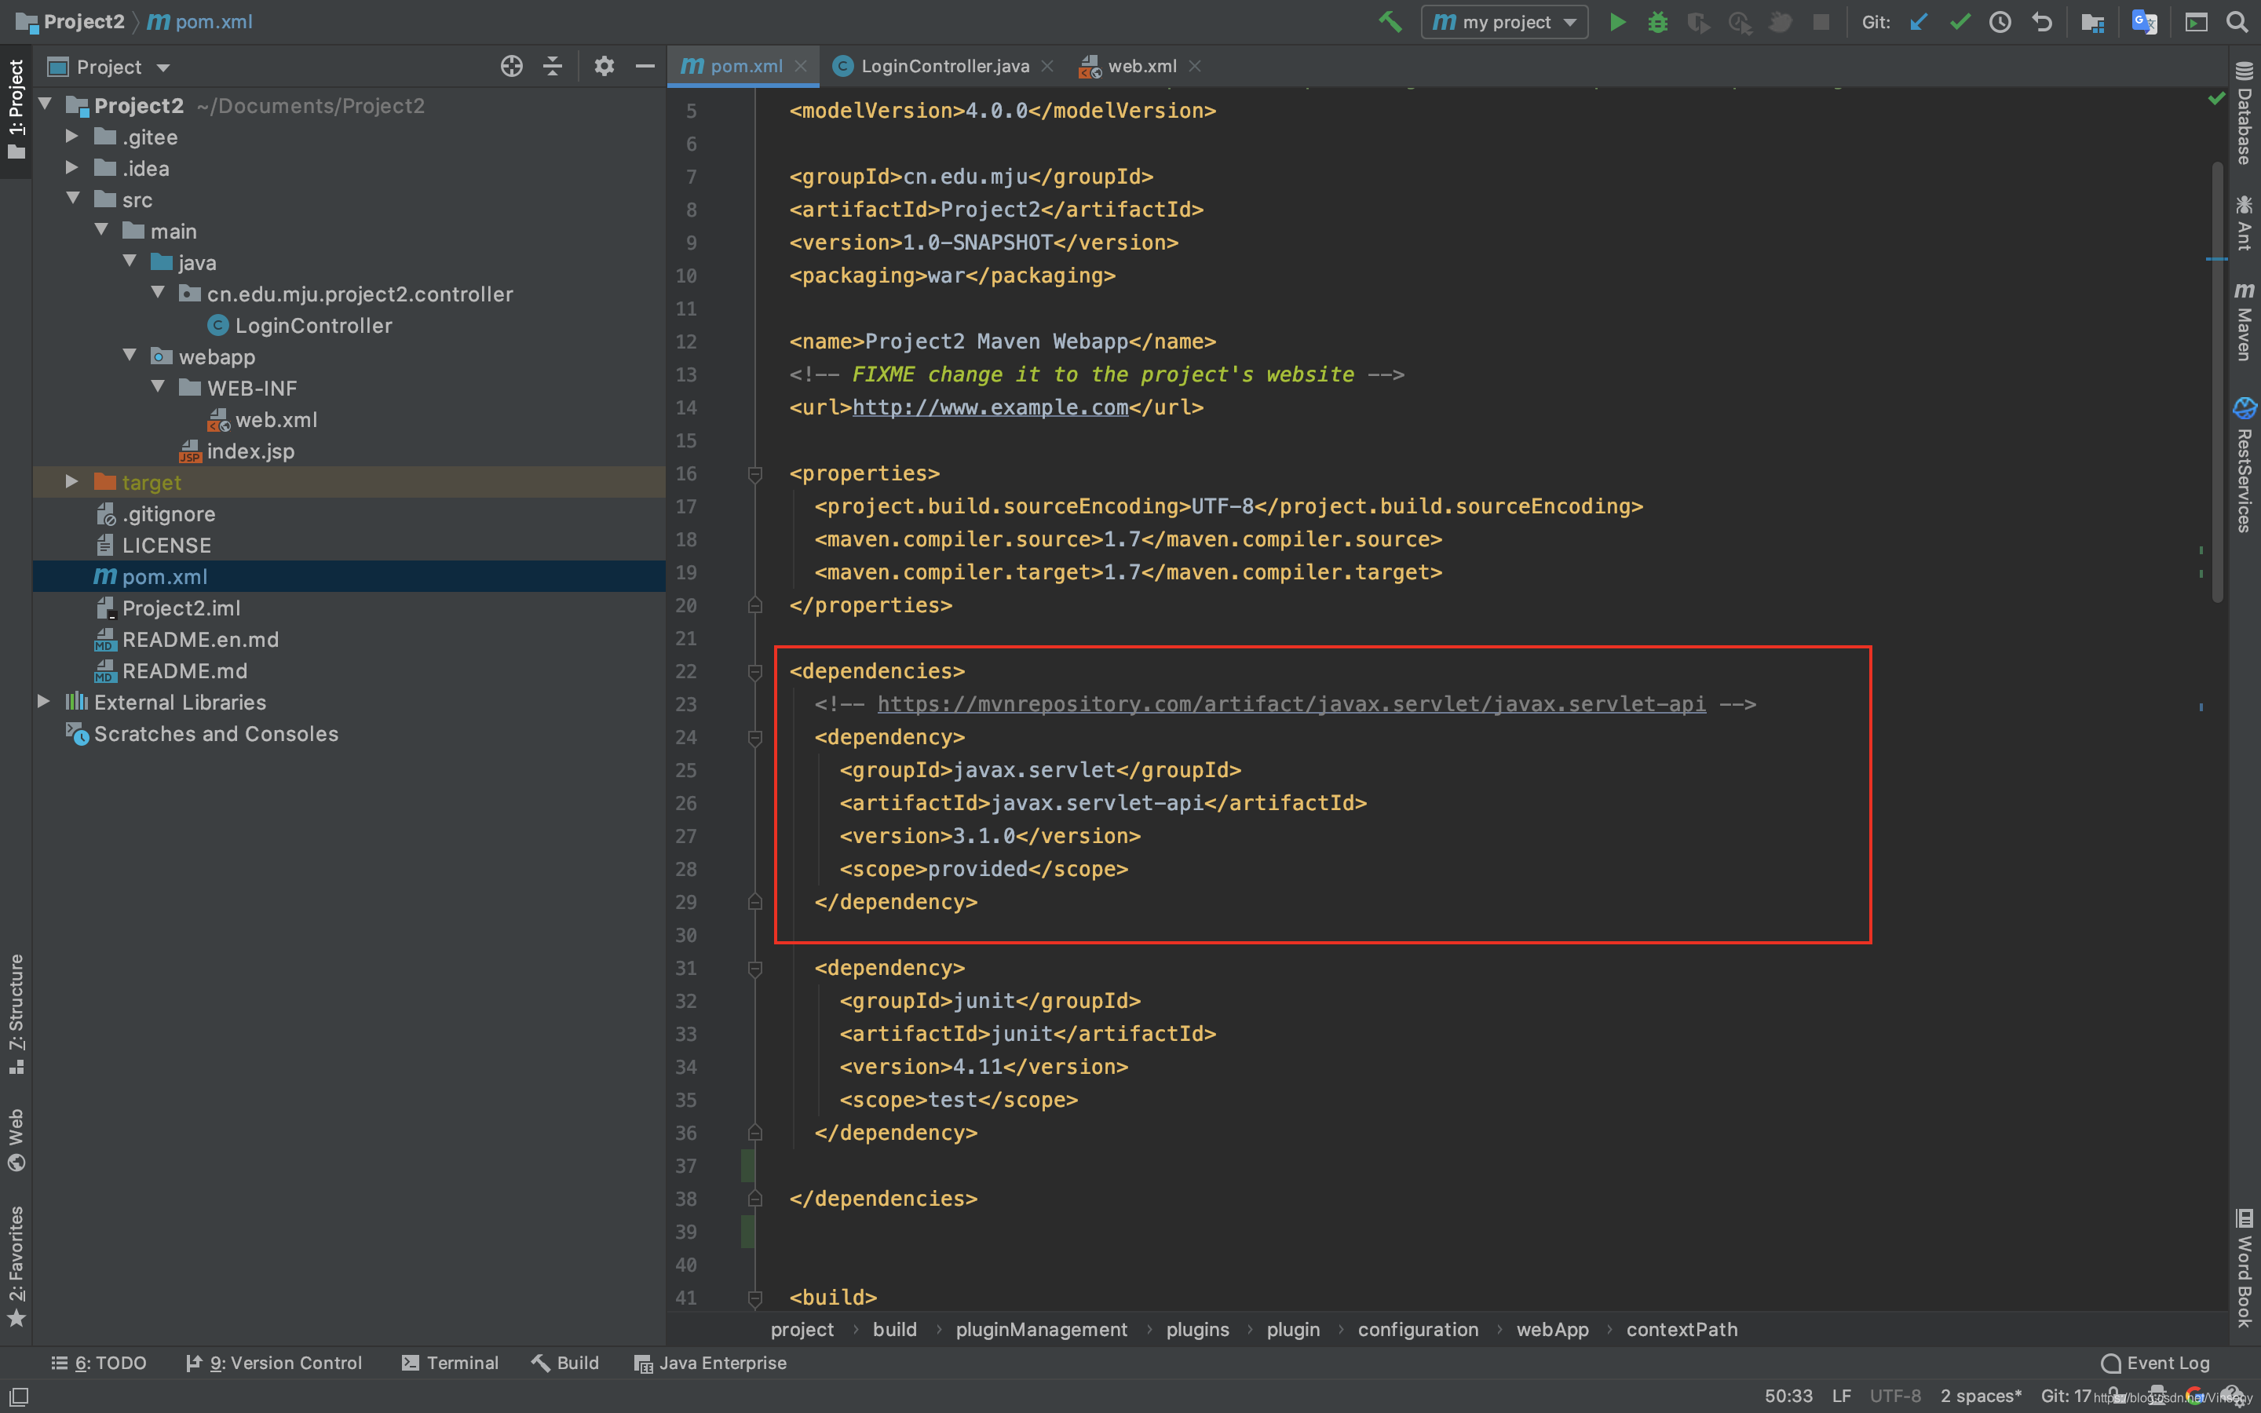Revert changes with the rollback arrow icon
The image size is (2261, 1413).
pyautogui.click(x=2041, y=21)
